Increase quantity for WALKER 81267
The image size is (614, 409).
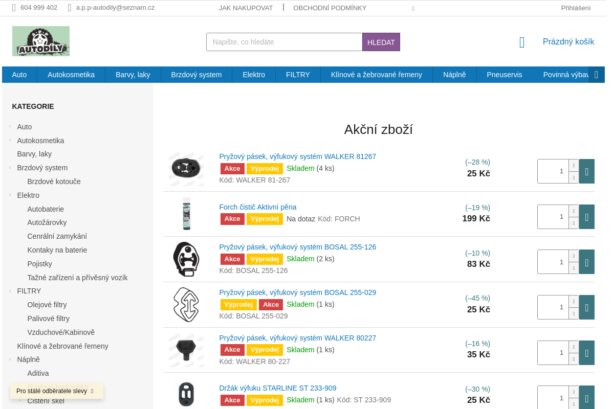pyautogui.click(x=574, y=165)
